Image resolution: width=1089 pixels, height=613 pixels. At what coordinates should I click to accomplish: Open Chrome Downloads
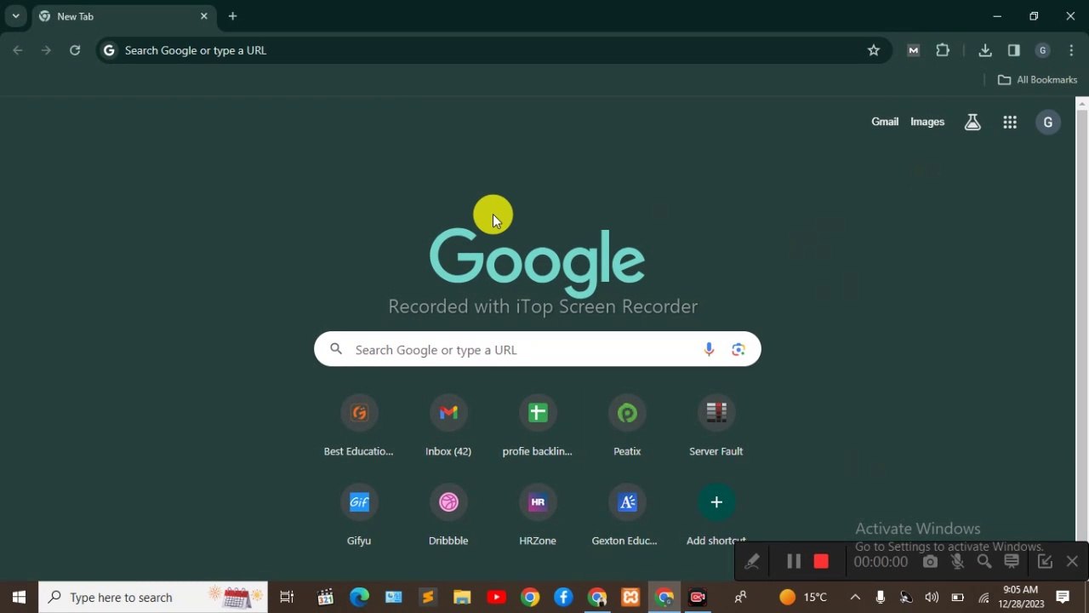point(985,50)
